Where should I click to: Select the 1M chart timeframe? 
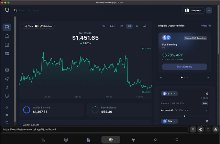(x=129, y=26)
